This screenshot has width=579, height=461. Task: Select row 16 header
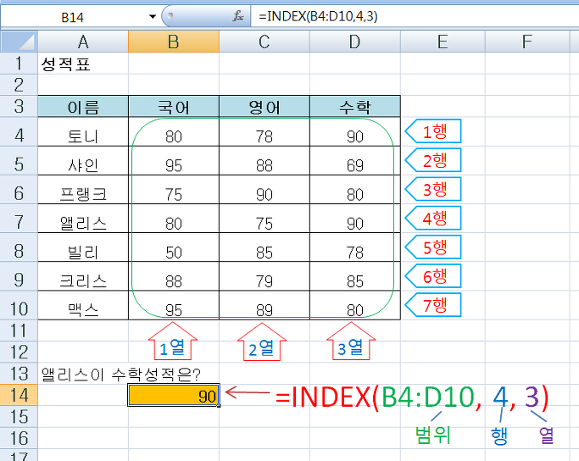click(x=19, y=438)
